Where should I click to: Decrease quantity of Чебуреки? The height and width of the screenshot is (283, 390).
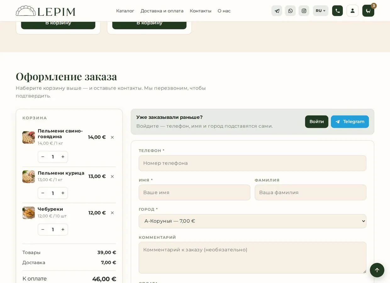coord(43,230)
